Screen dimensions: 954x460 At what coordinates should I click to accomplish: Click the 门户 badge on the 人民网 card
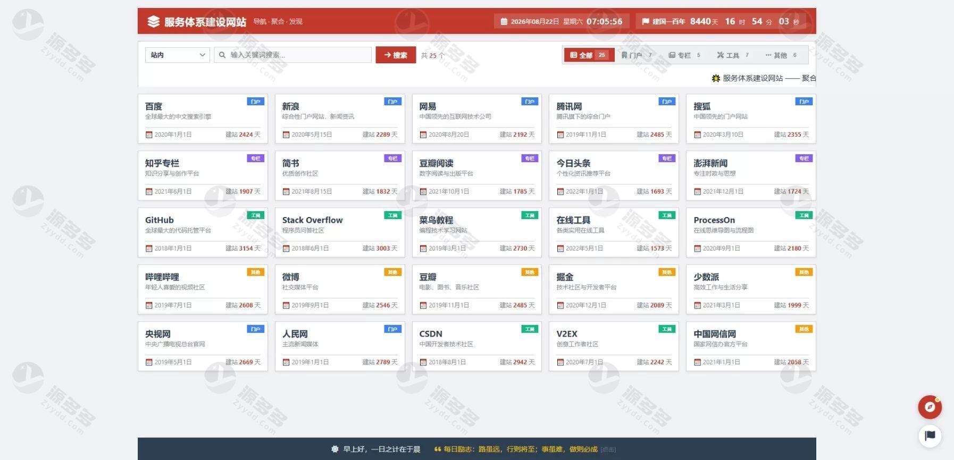coord(393,329)
